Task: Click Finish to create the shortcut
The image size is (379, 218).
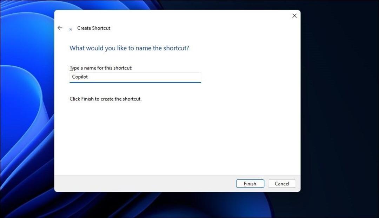Action: tap(250, 184)
